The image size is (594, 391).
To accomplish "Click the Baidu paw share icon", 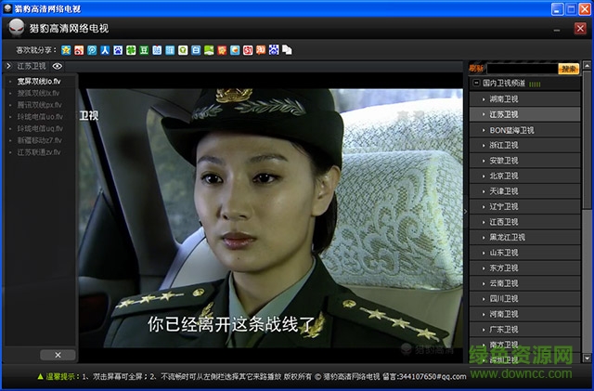I will [x=119, y=49].
